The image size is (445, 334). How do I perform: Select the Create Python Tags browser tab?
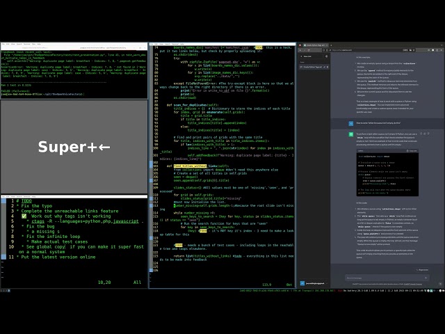click(314, 45)
